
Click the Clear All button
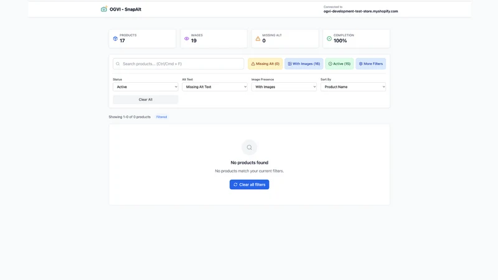coord(146,100)
